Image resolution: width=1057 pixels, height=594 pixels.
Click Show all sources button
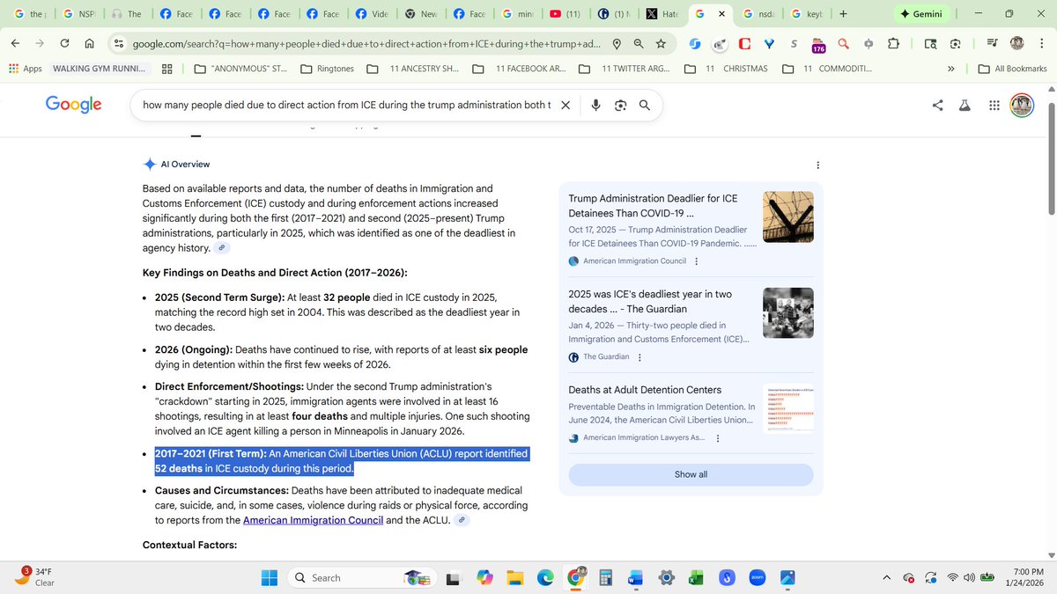pyautogui.click(x=691, y=474)
